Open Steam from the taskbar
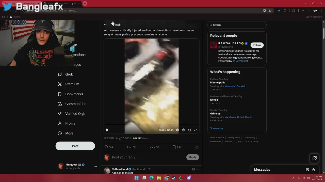Image resolution: width=325 pixels, height=182 pixels. (174, 178)
